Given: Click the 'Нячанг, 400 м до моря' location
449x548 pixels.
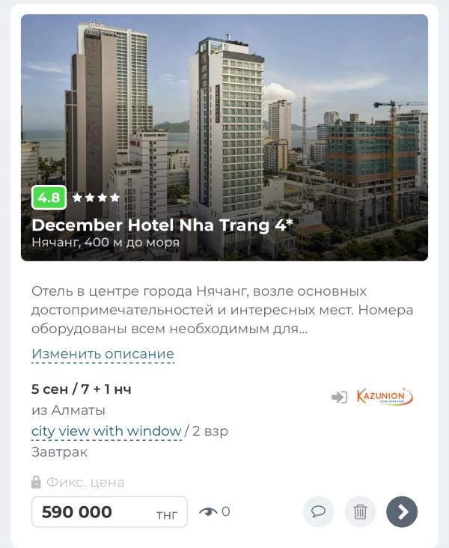Looking at the screenshot, I should point(106,243).
